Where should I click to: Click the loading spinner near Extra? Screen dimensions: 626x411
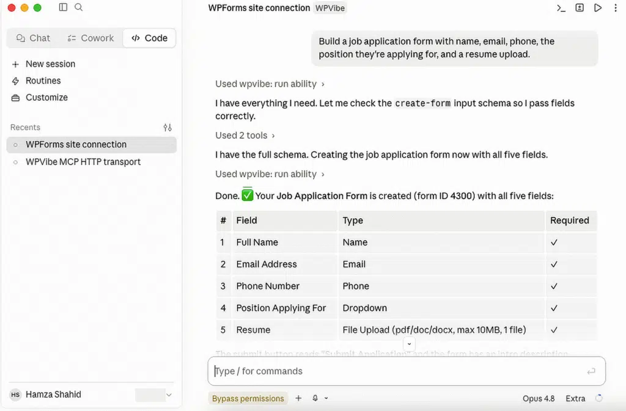click(598, 398)
